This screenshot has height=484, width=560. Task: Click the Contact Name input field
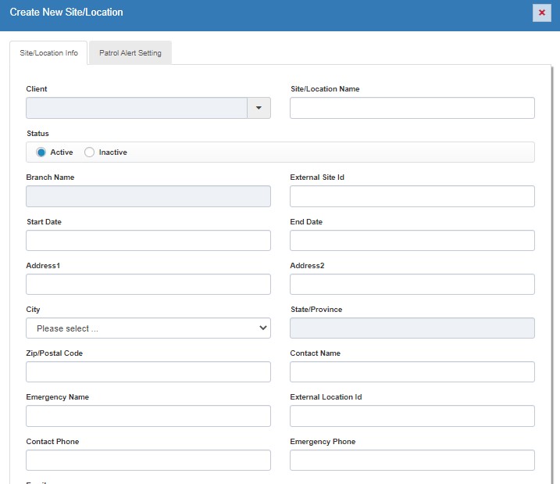(412, 372)
